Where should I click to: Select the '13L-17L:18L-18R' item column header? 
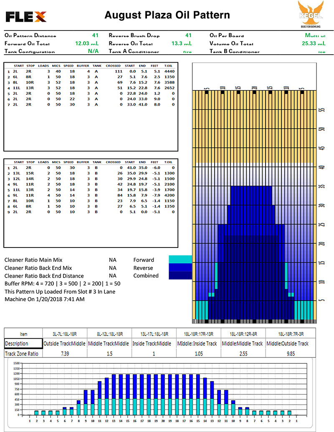coord(154,334)
